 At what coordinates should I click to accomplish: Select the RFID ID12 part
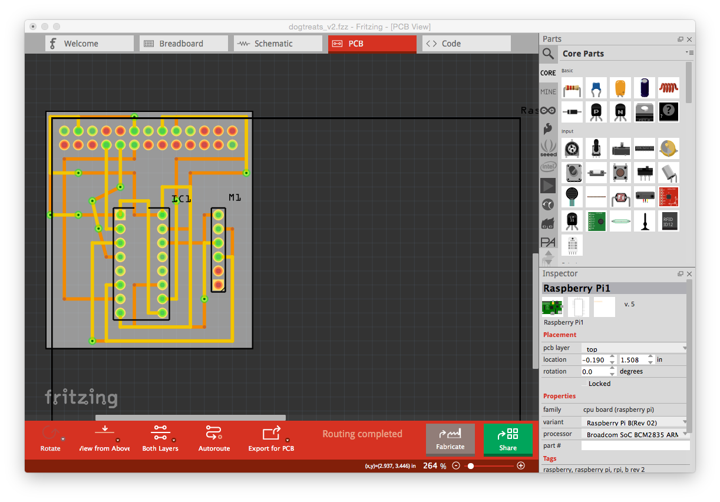[x=668, y=221]
